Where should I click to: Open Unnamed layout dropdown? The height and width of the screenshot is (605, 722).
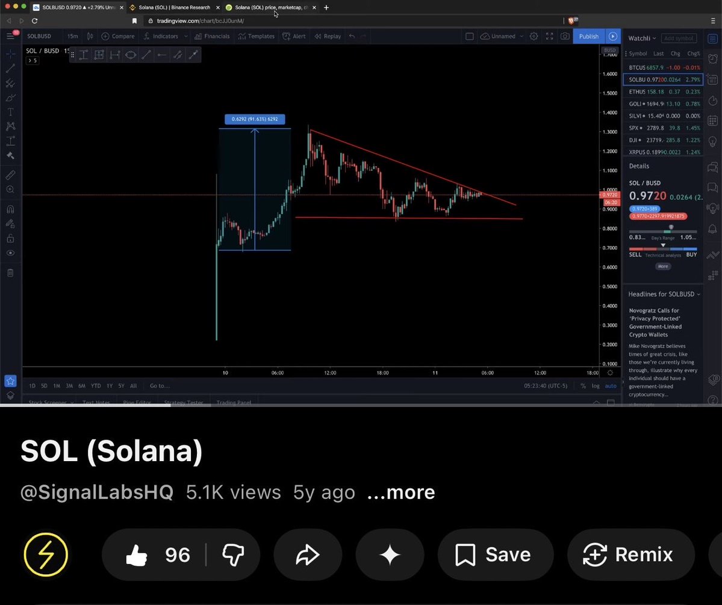(502, 36)
